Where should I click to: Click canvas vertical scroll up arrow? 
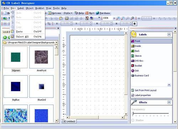[x=126, y=33]
